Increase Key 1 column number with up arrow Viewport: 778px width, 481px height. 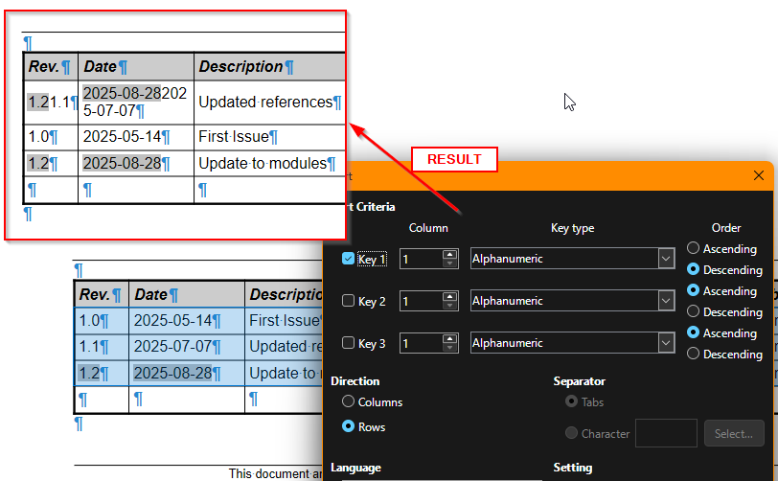click(449, 254)
